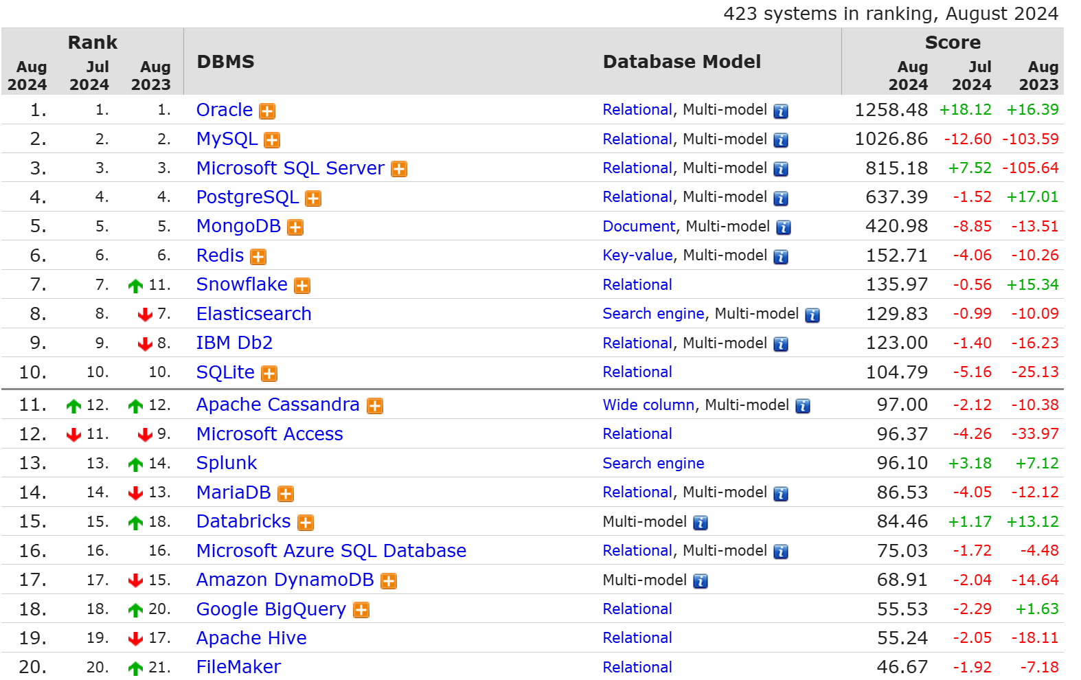Click the info icon in Microsoft SQL Server's row
1081x680 pixels.
coord(781,169)
